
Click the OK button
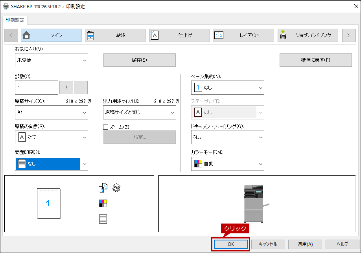(x=231, y=244)
